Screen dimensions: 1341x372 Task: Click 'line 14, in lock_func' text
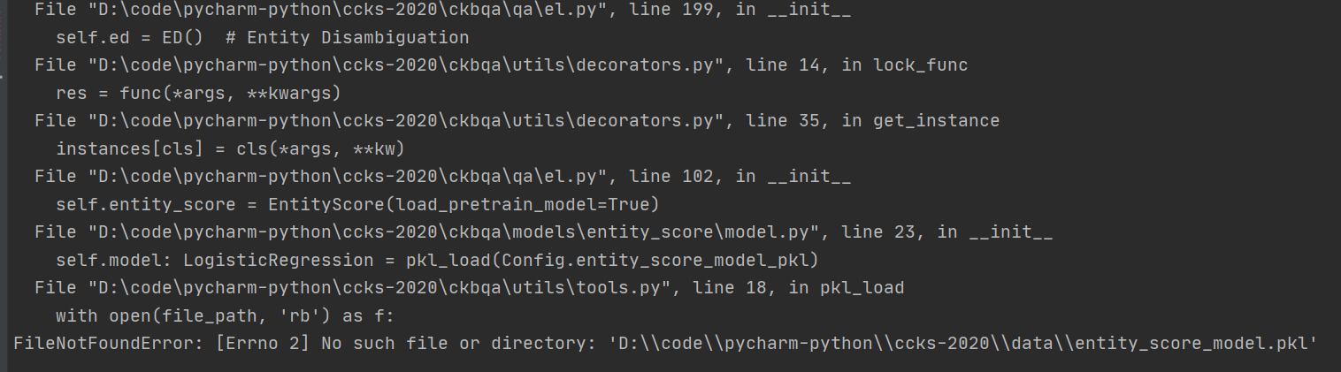[857, 65]
